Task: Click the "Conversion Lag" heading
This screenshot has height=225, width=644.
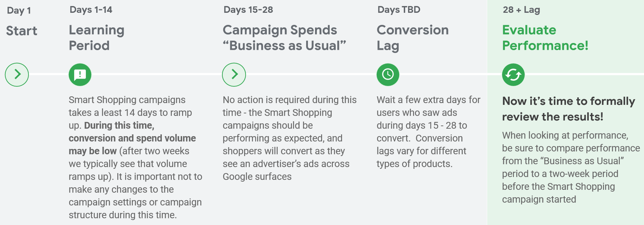Action: coord(412,38)
